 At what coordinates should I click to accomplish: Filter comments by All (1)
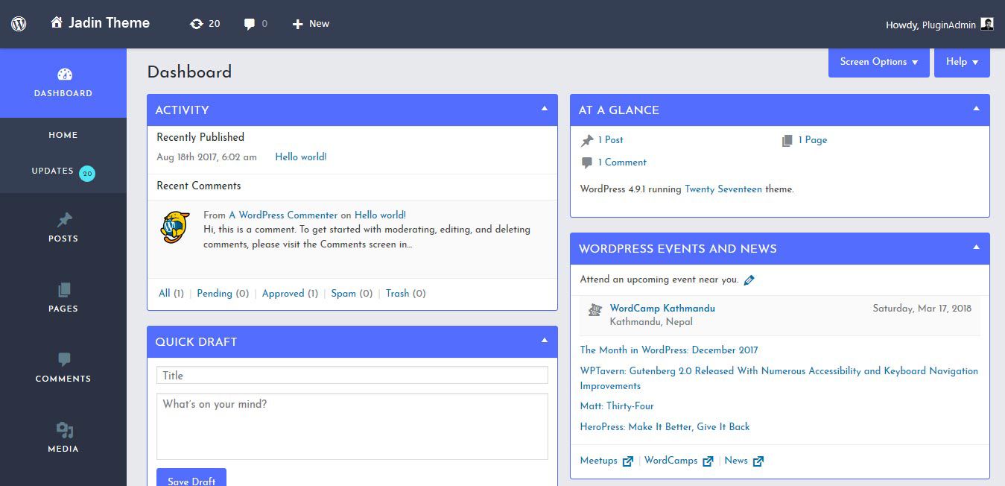pyautogui.click(x=171, y=294)
